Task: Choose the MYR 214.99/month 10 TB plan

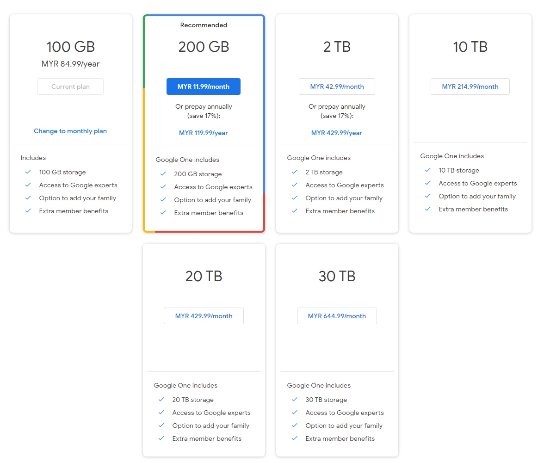Action: pyautogui.click(x=470, y=86)
